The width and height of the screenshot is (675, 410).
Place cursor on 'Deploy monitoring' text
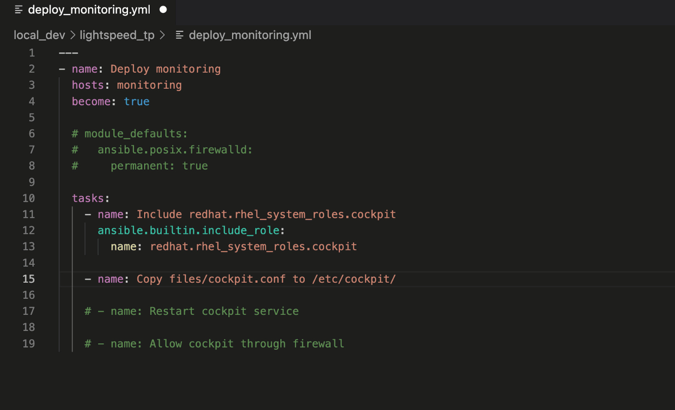pos(165,69)
